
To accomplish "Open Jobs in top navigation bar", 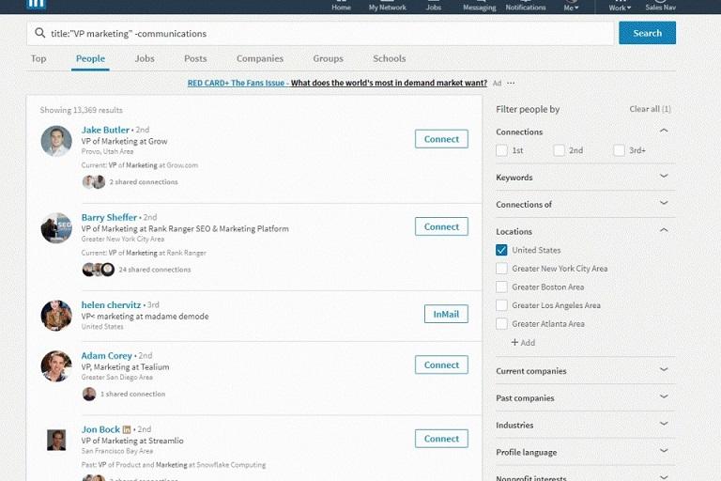I will point(433,6).
